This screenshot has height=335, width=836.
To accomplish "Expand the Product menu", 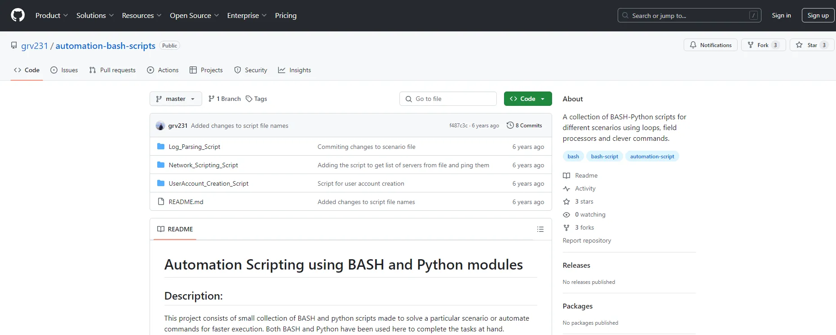I will pos(52,15).
